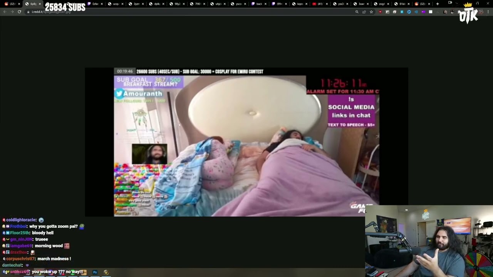Click the 'SUB GOAL BREAKFAST STREAM?' overlay

click(149, 82)
